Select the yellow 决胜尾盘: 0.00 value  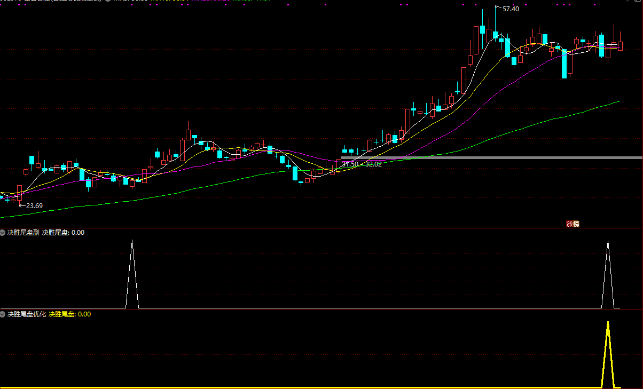[70, 315]
